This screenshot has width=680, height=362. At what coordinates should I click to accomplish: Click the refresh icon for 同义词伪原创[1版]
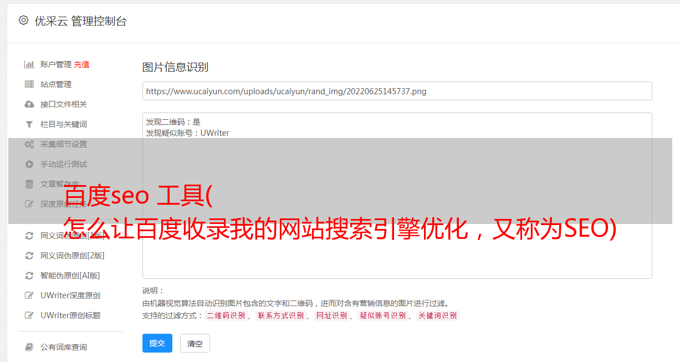point(29,236)
